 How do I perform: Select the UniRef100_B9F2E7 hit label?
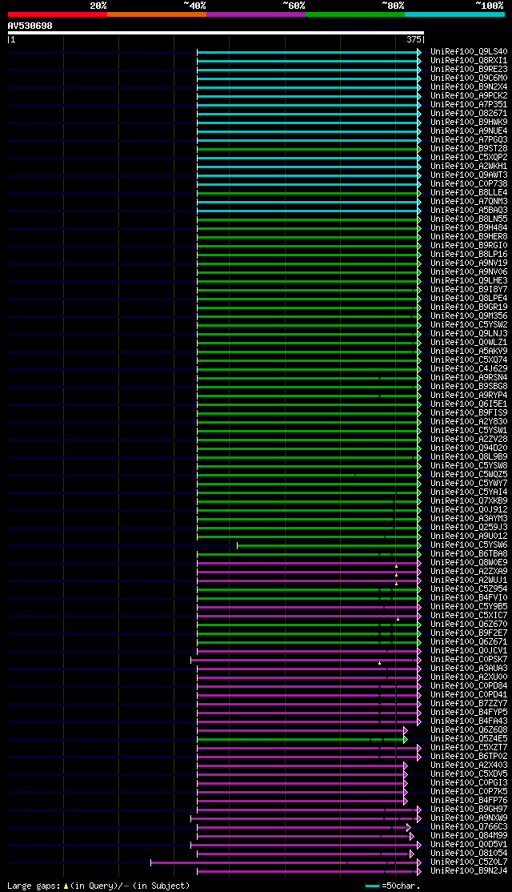(x=469, y=633)
